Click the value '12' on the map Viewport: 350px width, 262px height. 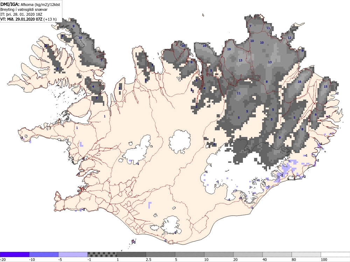pos(289,37)
